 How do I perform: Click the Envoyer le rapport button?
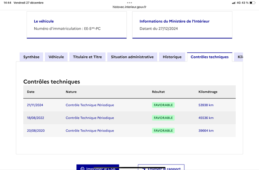tap(161, 167)
